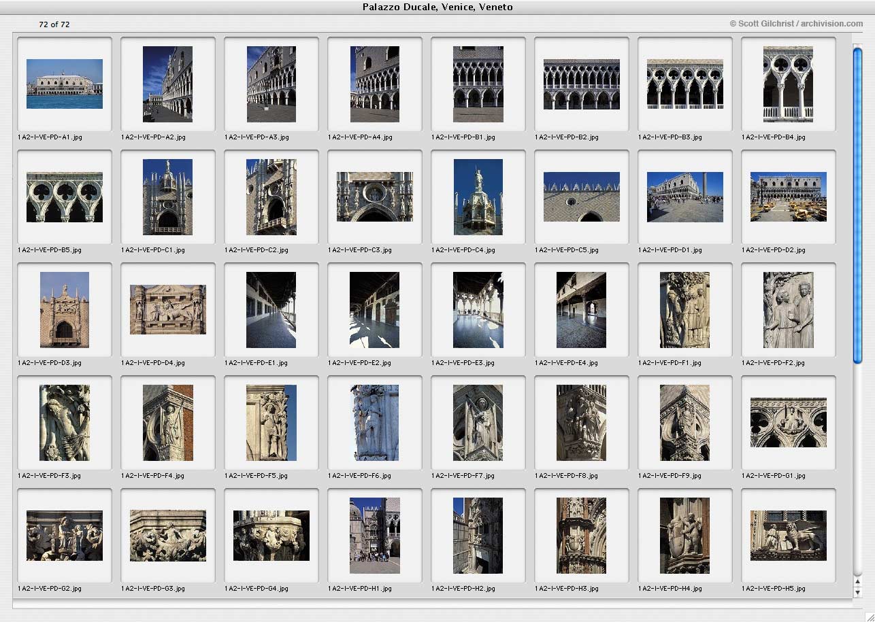875x622 pixels.
Task: Choose the 1A2-I-VE-PD-B4.jpg thumbnail
Action: 789,84
